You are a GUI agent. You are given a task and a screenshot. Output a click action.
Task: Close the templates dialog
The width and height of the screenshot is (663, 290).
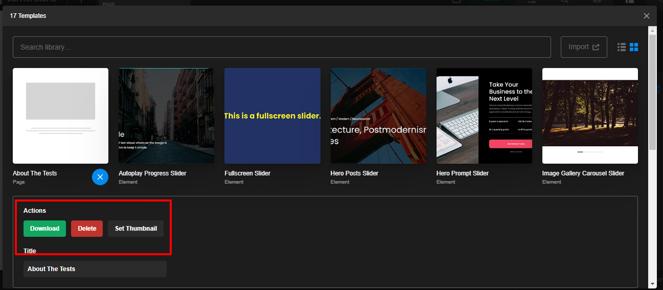647,16
